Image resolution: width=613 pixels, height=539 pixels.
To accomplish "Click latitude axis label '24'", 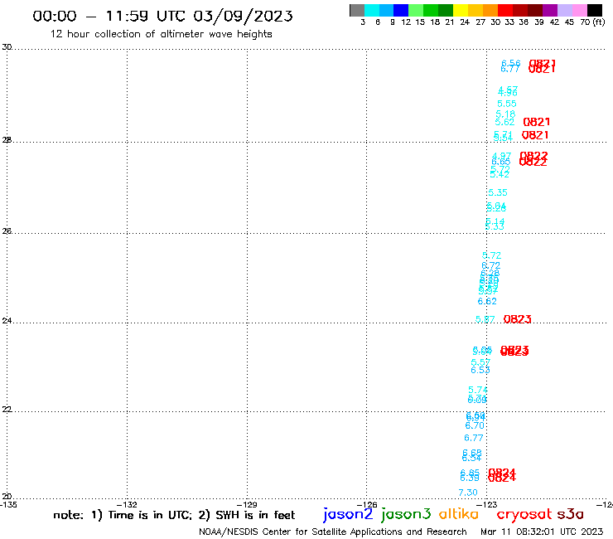I will pyautogui.click(x=7, y=321).
